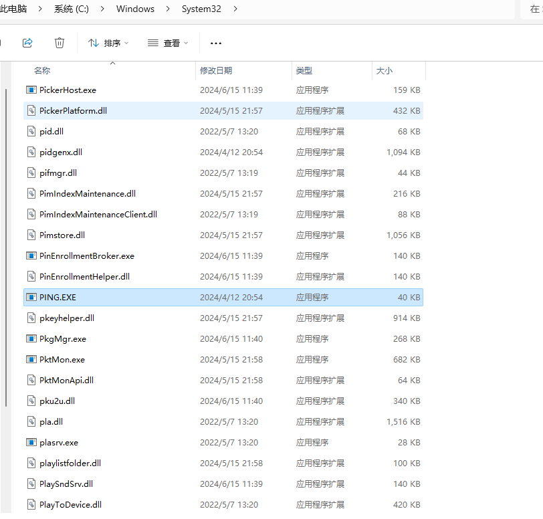The height and width of the screenshot is (519, 543).
Task: Select pku2u.dll file icon
Action: 31,401
